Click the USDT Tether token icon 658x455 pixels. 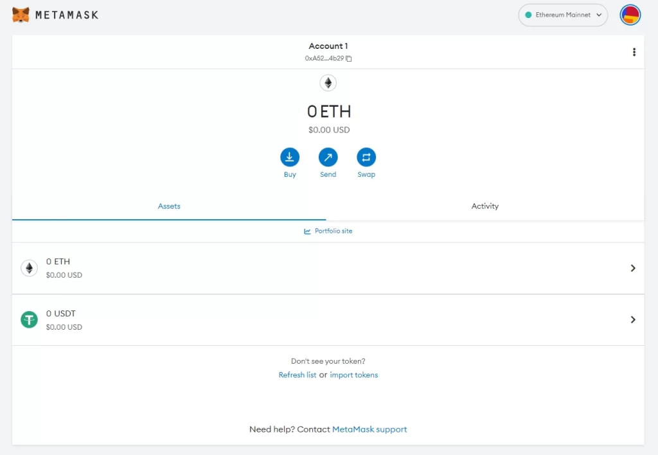point(30,320)
